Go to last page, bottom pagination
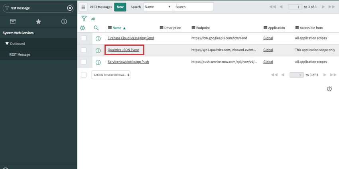339x169 pixels. coord(333,75)
